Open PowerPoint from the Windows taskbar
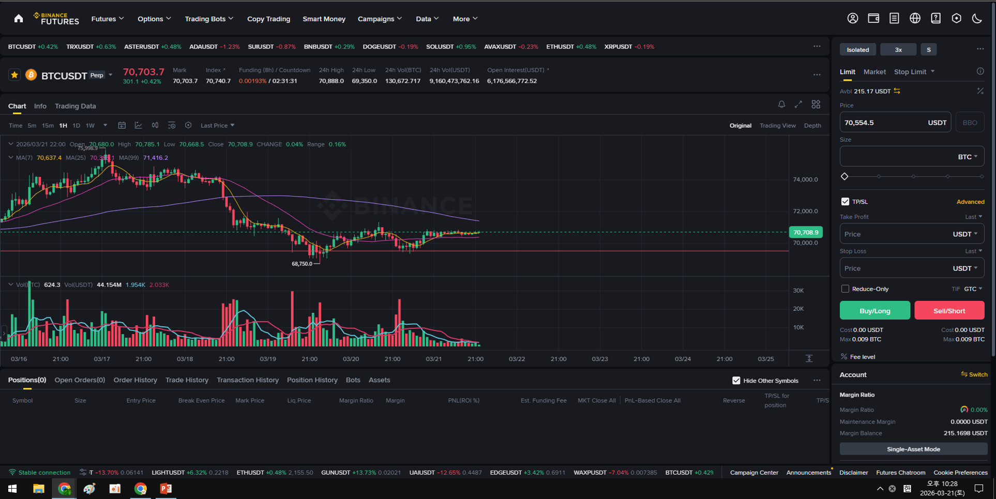The image size is (996, 499). pyautogui.click(x=165, y=488)
